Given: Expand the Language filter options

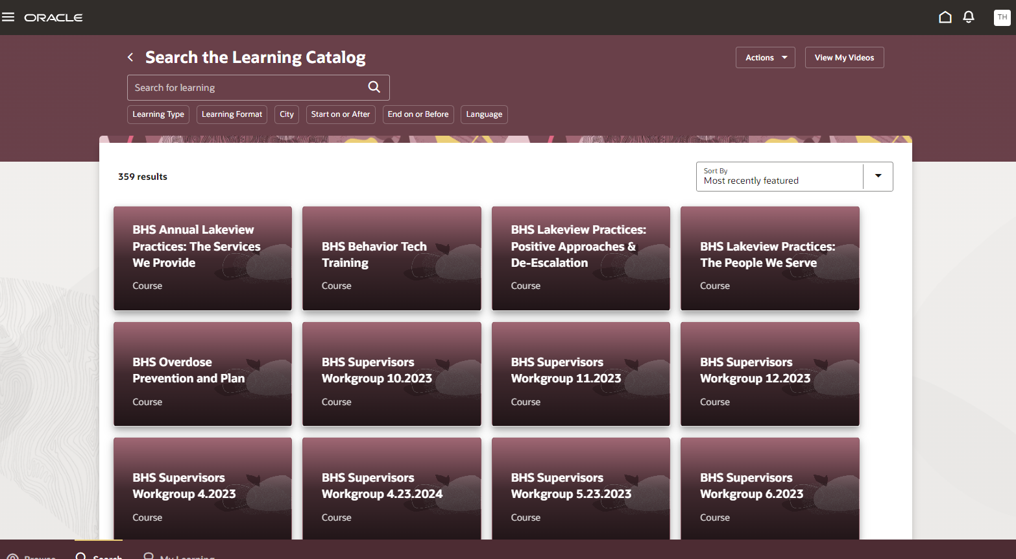Looking at the screenshot, I should 484,114.
